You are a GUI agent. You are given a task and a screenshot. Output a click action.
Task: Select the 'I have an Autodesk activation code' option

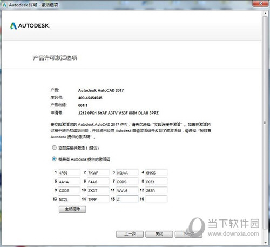[x=54, y=159]
